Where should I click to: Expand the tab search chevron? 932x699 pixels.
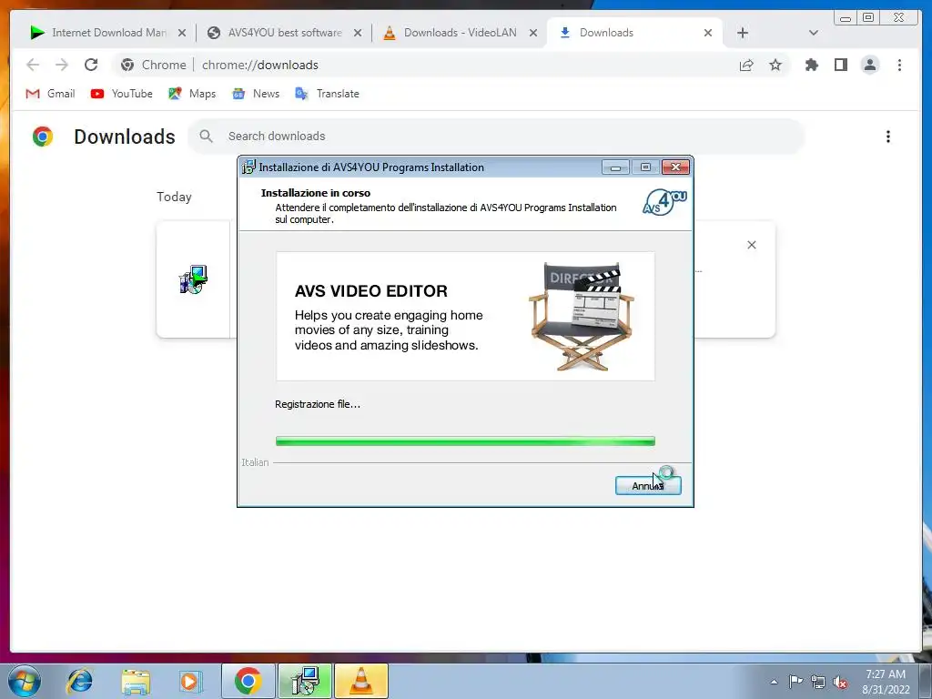point(814,34)
